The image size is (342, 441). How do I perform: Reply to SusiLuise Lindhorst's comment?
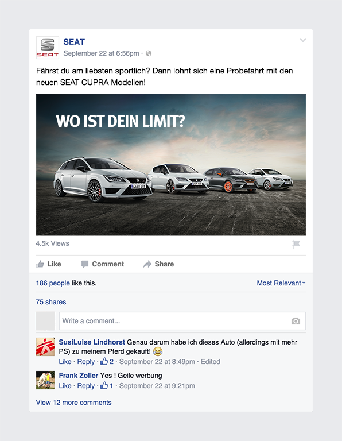[85, 362]
